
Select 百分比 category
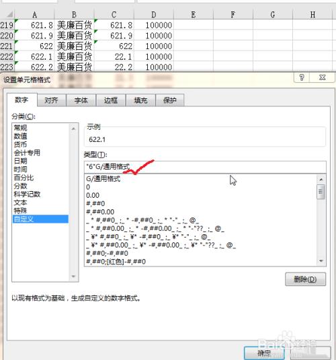point(41,178)
